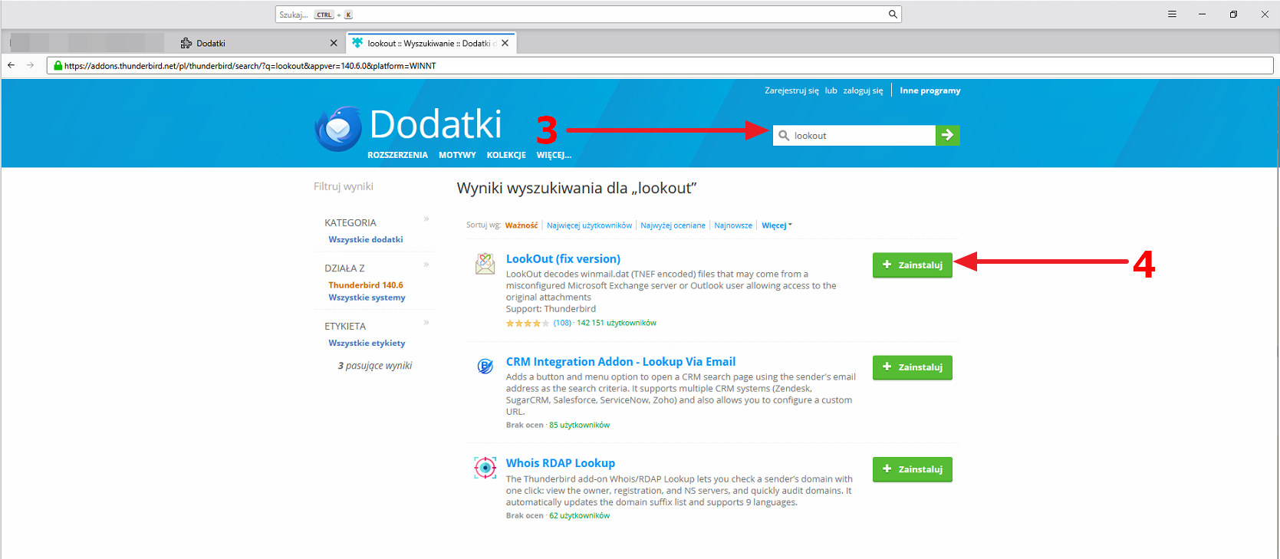Click the magnifier icon in global search bar
This screenshot has height=559, width=1280.
[893, 14]
